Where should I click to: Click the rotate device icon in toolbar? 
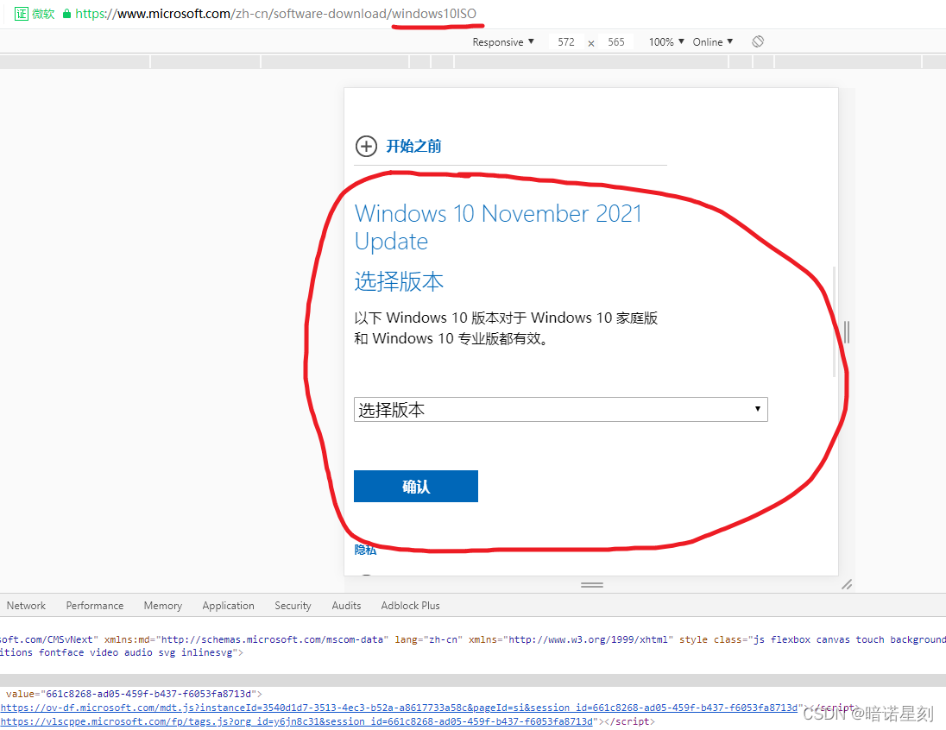(758, 41)
